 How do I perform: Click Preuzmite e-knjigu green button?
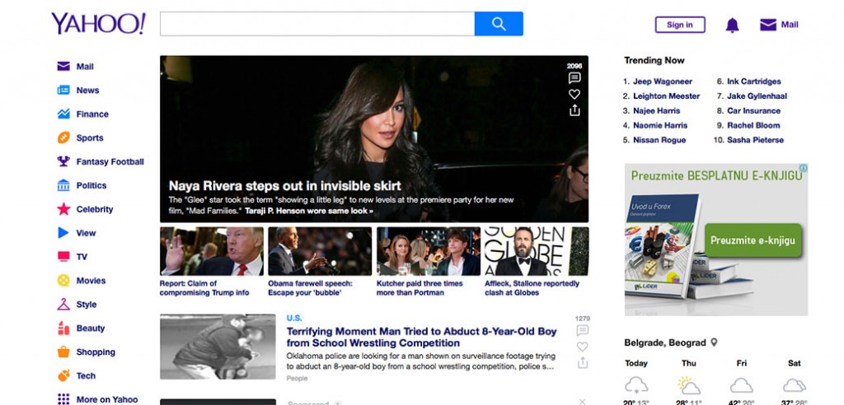[x=753, y=240]
